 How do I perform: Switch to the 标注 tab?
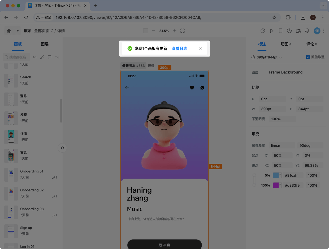[262, 44]
